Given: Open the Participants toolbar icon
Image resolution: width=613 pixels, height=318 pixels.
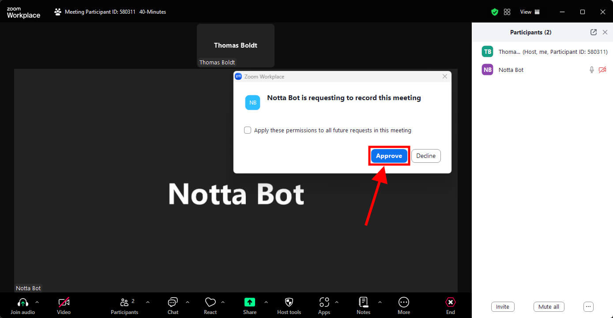Looking at the screenshot, I should pyautogui.click(x=124, y=303).
